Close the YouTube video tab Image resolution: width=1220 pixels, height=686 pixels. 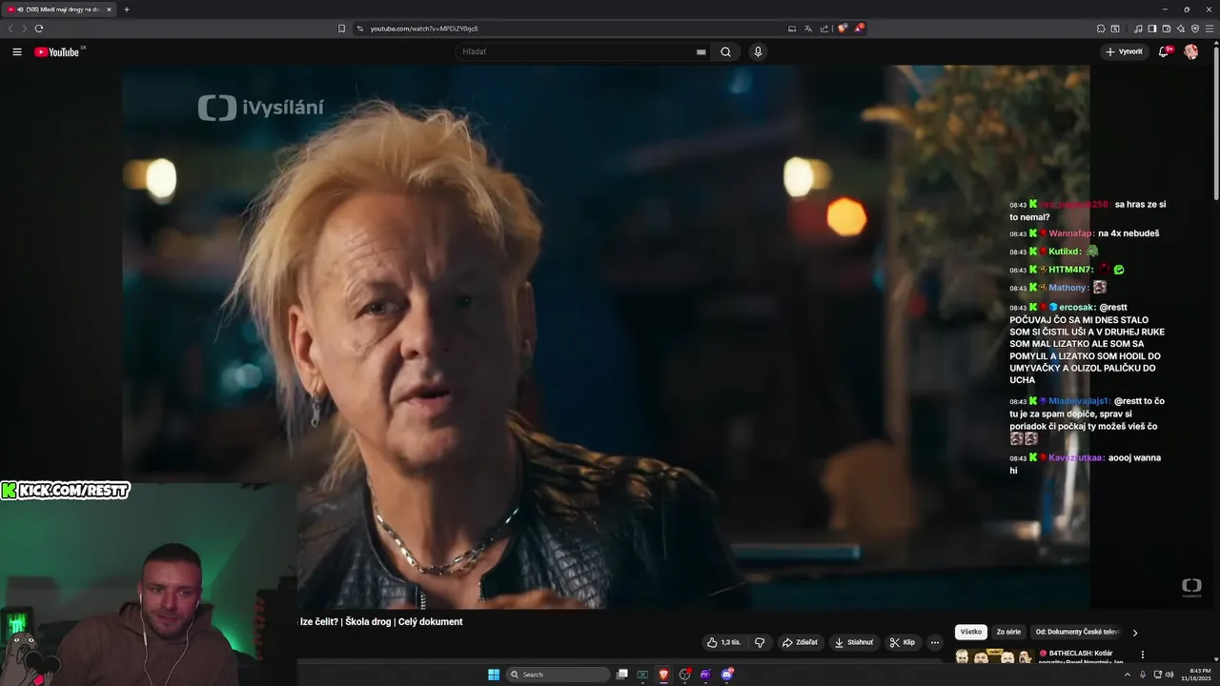[109, 10]
